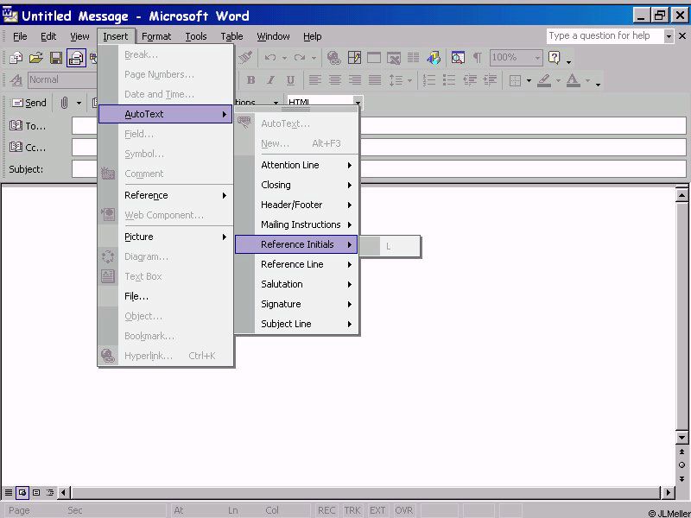
Task: Click the Show/Hide paragraph marks icon
Action: (x=477, y=58)
